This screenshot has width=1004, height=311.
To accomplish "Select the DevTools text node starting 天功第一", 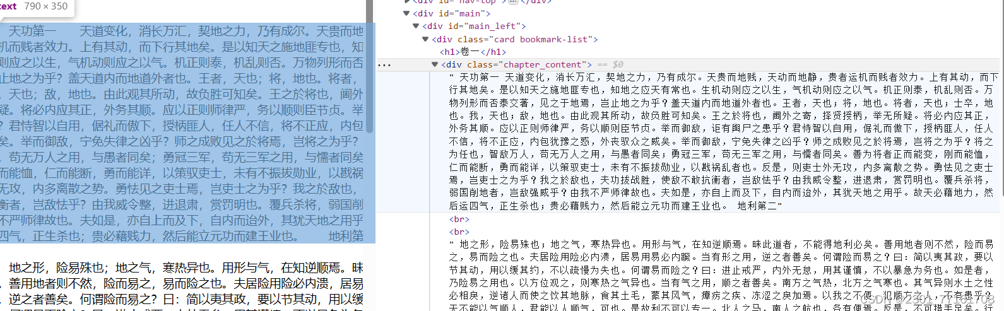I will (x=724, y=141).
